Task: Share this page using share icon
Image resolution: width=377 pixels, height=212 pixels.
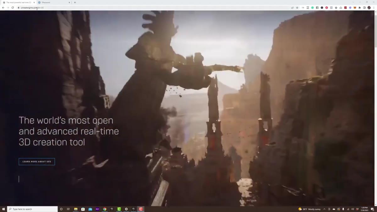Action: point(292,8)
